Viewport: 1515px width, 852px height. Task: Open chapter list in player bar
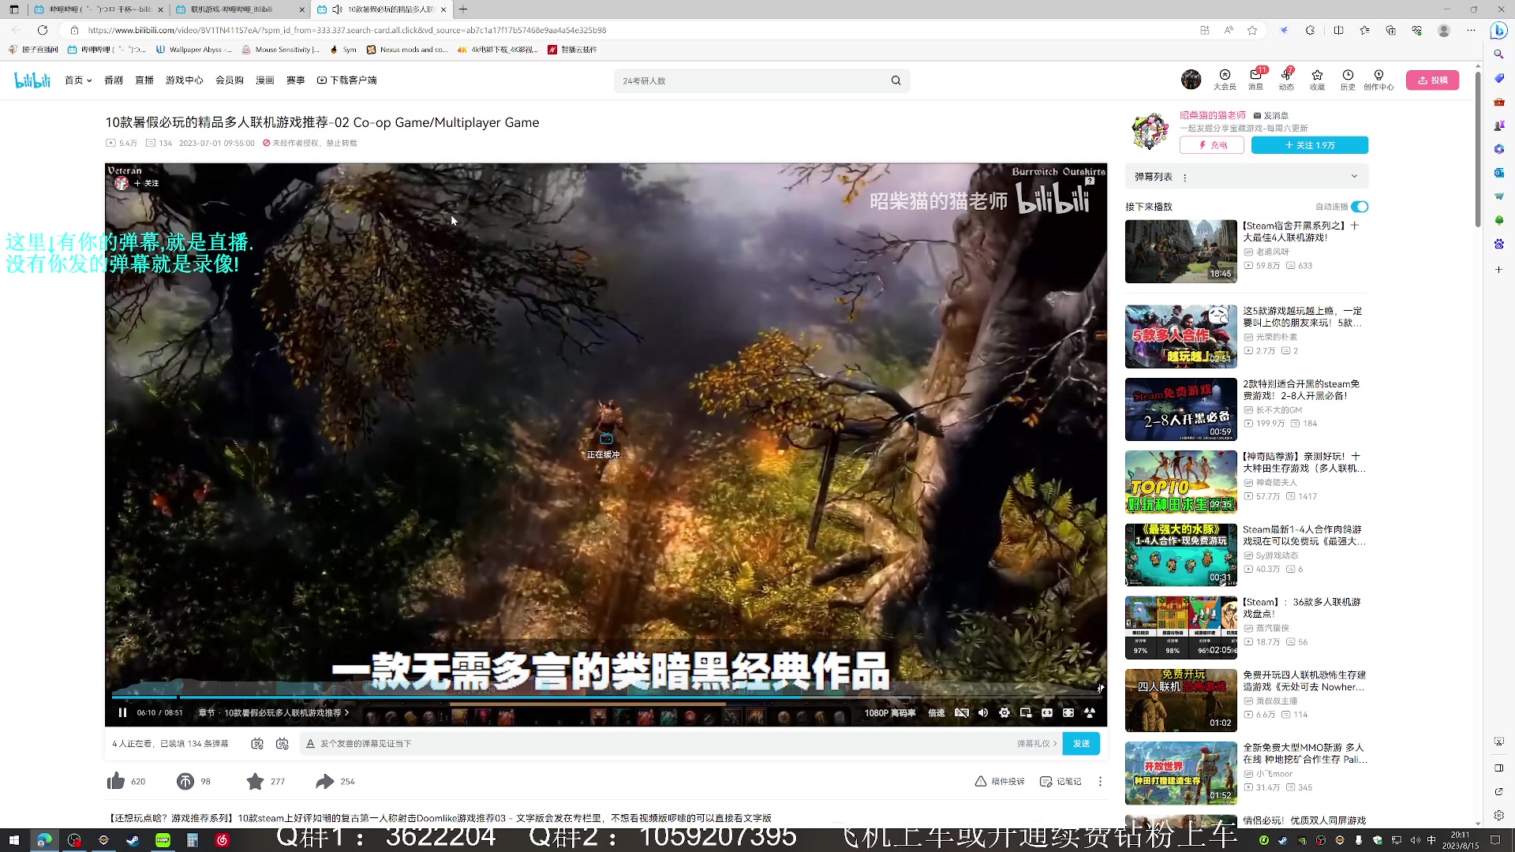274,712
